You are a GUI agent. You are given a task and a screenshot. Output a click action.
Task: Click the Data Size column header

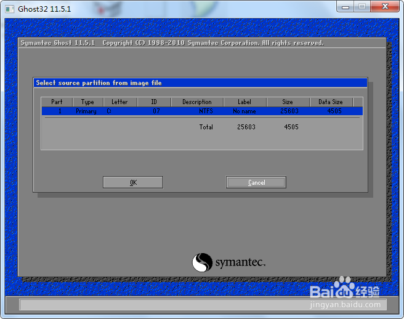[331, 102]
